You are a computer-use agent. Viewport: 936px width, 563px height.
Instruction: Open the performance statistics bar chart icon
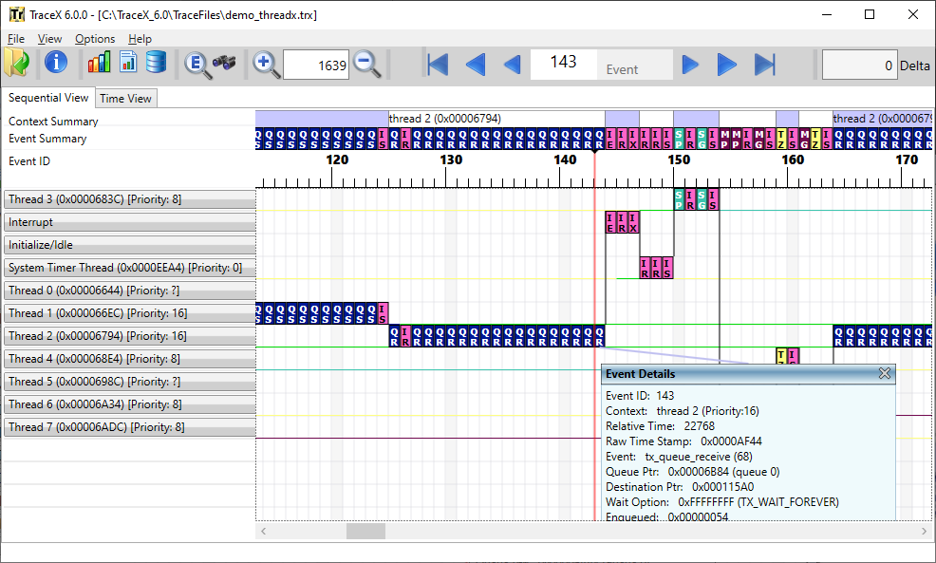pos(100,64)
